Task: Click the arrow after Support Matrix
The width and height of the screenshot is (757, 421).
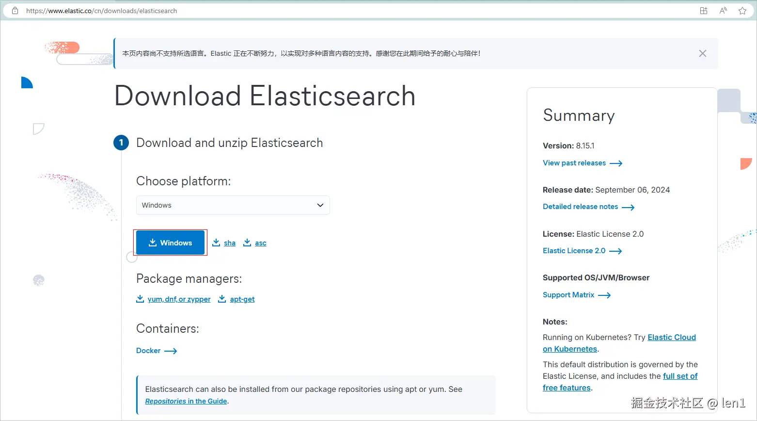Action: tap(604, 295)
